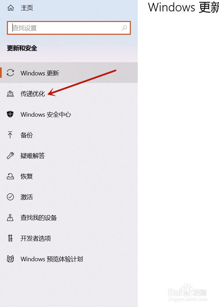
Task: Click the developer options tools icon
Action: click(x=10, y=238)
